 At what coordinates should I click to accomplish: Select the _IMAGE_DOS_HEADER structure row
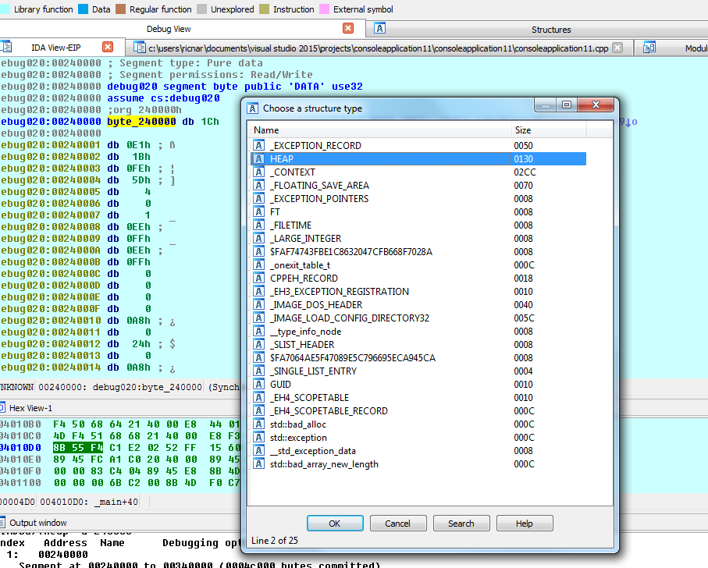coord(316,305)
